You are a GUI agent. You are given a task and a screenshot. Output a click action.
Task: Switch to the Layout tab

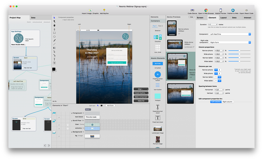click(223, 18)
